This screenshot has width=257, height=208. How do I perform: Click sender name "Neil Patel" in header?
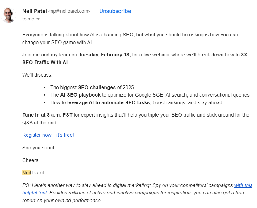click(x=34, y=11)
